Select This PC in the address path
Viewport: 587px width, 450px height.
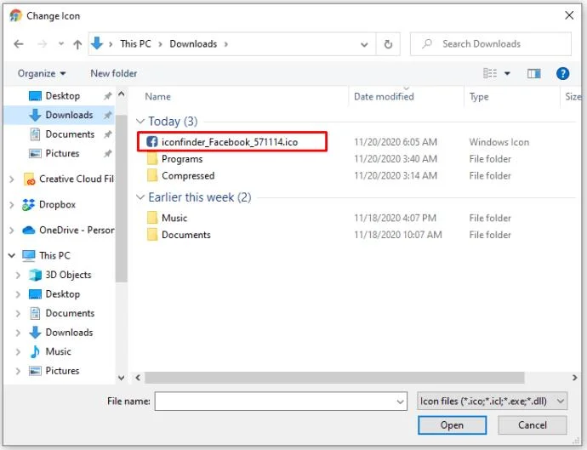click(135, 43)
